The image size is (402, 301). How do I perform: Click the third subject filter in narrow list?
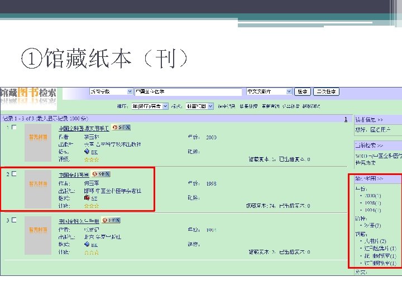[380, 256]
